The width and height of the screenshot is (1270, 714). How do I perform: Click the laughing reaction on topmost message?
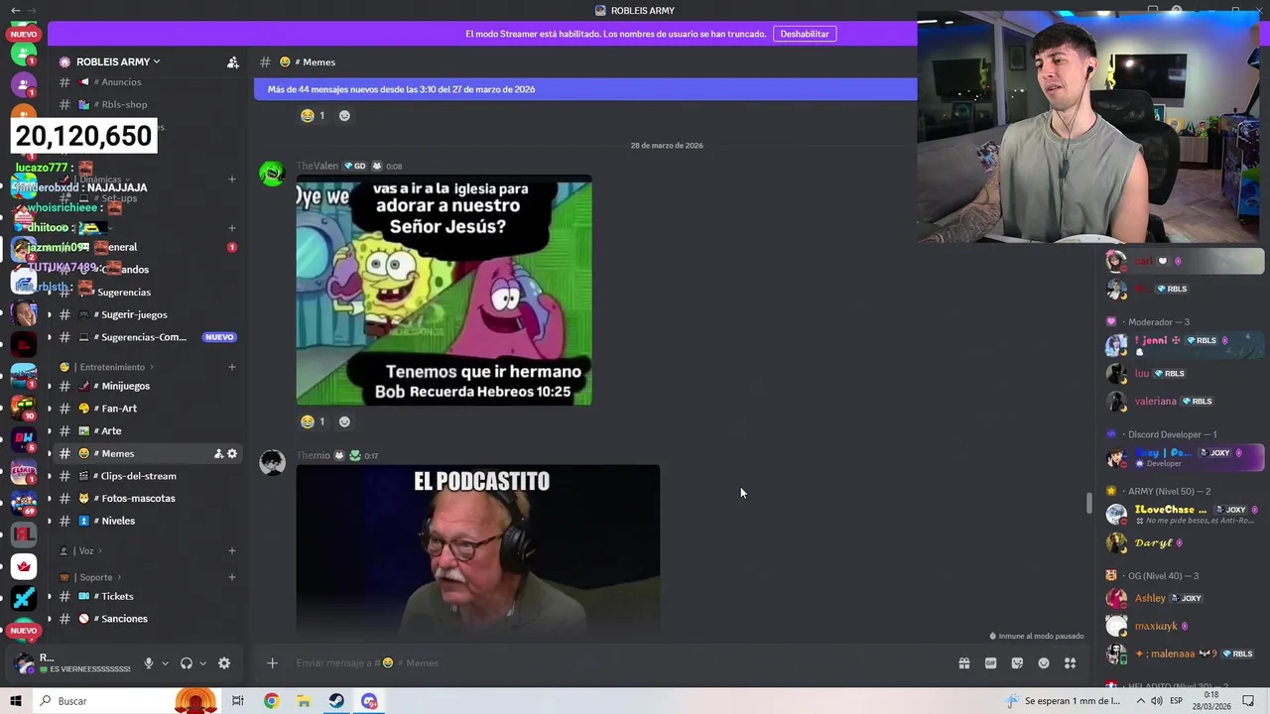click(x=313, y=115)
